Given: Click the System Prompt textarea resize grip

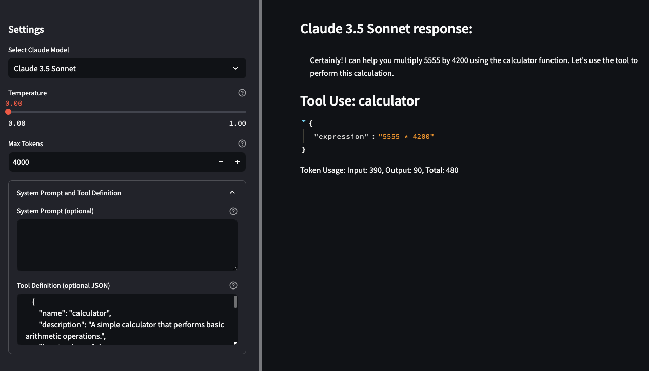Looking at the screenshot, I should pos(234,268).
